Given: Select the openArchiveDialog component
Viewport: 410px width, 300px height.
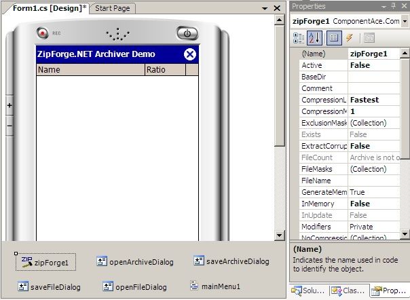Looking at the screenshot, I should 135,262.
